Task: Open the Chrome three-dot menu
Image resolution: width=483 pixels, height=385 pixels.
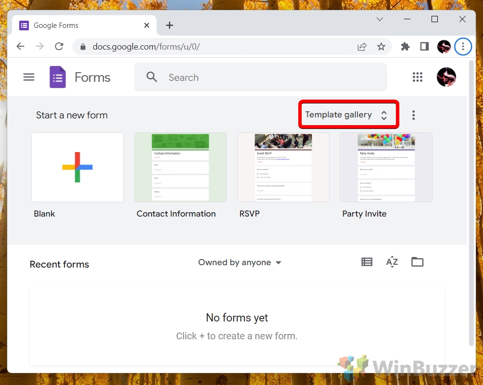Action: 463,47
